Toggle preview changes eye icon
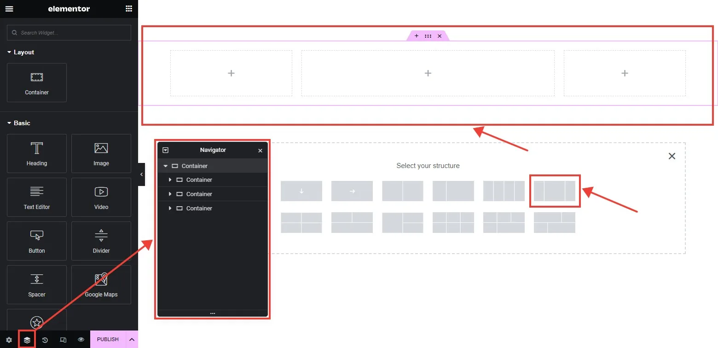 [81, 340]
